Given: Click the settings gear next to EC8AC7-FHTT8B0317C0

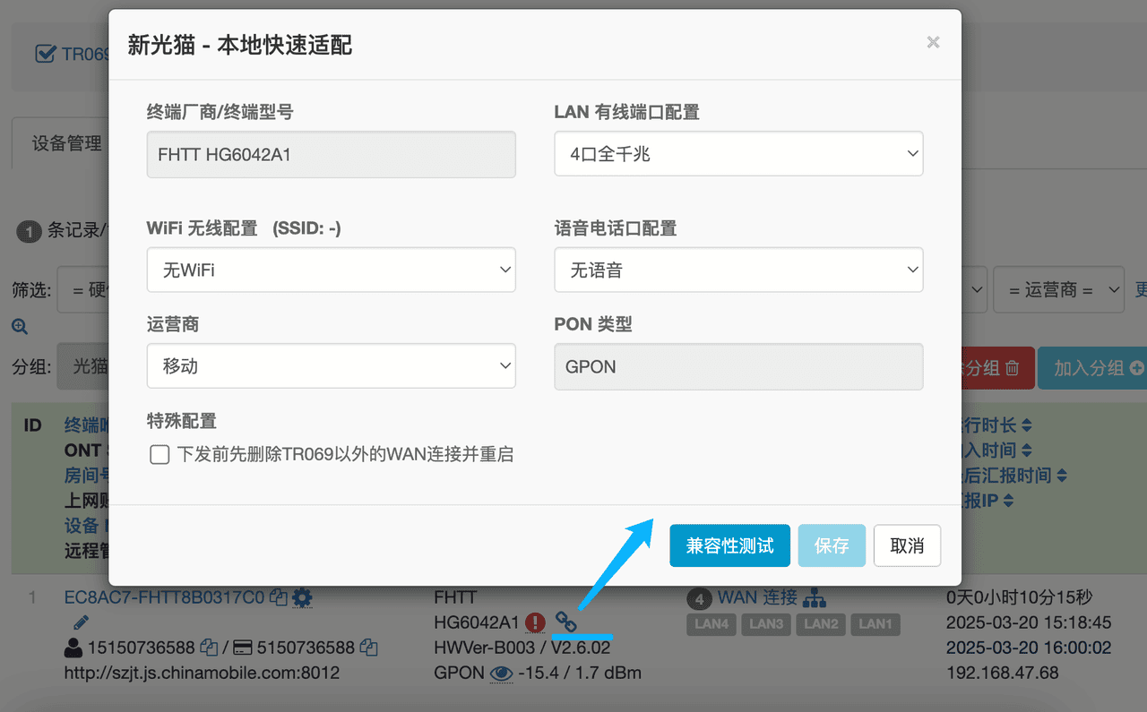Looking at the screenshot, I should click(x=303, y=597).
